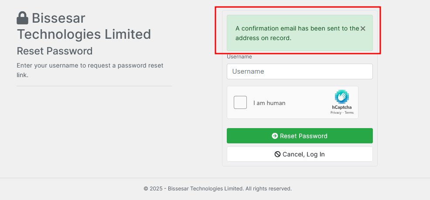Click the green confirmation message text

pos(297,33)
